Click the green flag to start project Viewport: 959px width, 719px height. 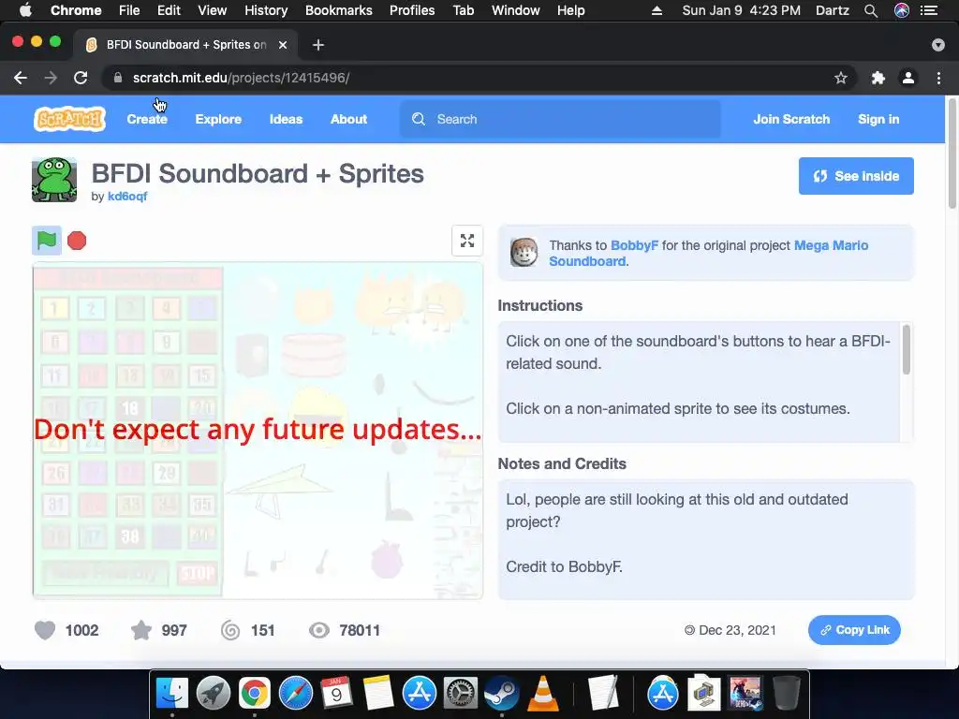coord(47,241)
